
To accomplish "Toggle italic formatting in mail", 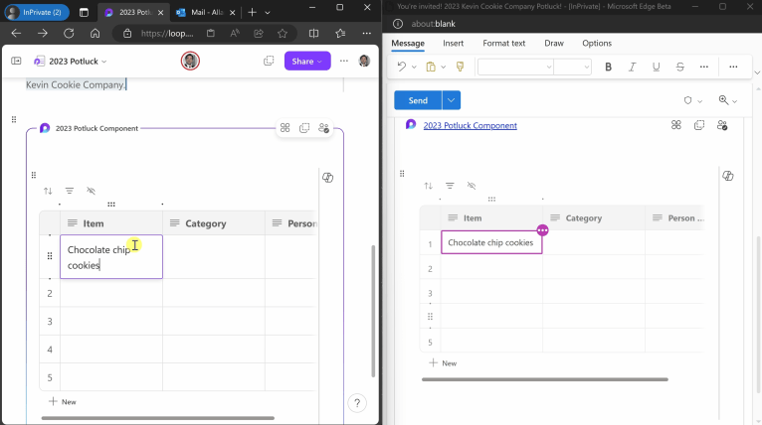I will click(x=632, y=67).
